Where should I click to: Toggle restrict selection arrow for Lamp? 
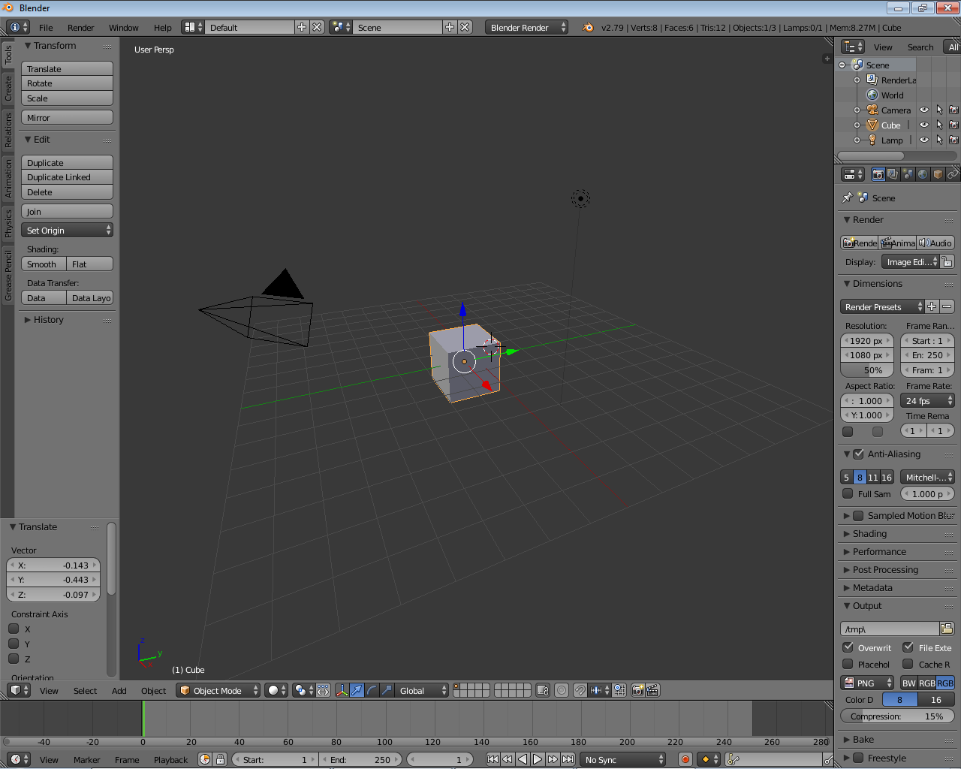point(939,140)
